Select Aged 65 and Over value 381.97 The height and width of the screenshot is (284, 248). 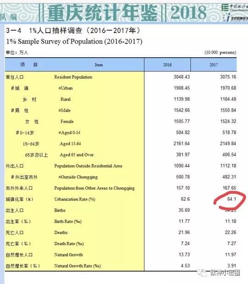tap(183, 154)
